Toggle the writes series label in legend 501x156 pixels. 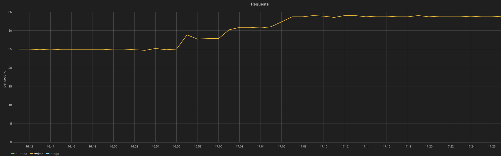39,154
